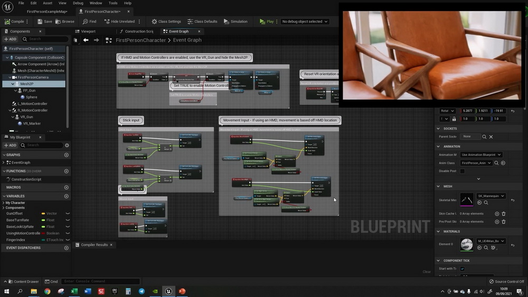Toggle Disable Post Process checkbox
This screenshot has height=297, width=528.
point(463,171)
